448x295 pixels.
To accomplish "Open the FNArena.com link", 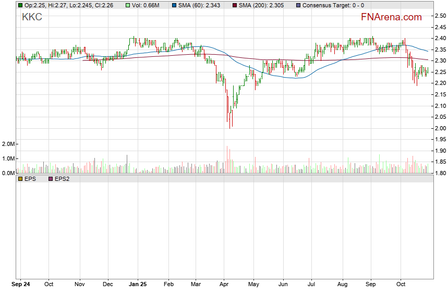I will coord(391,17).
